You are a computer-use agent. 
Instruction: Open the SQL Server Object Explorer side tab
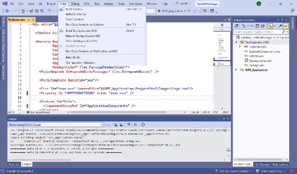click(x=3, y=46)
